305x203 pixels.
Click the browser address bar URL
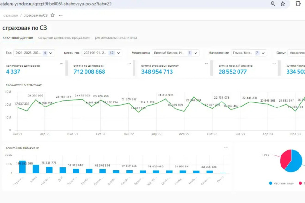[56, 4]
